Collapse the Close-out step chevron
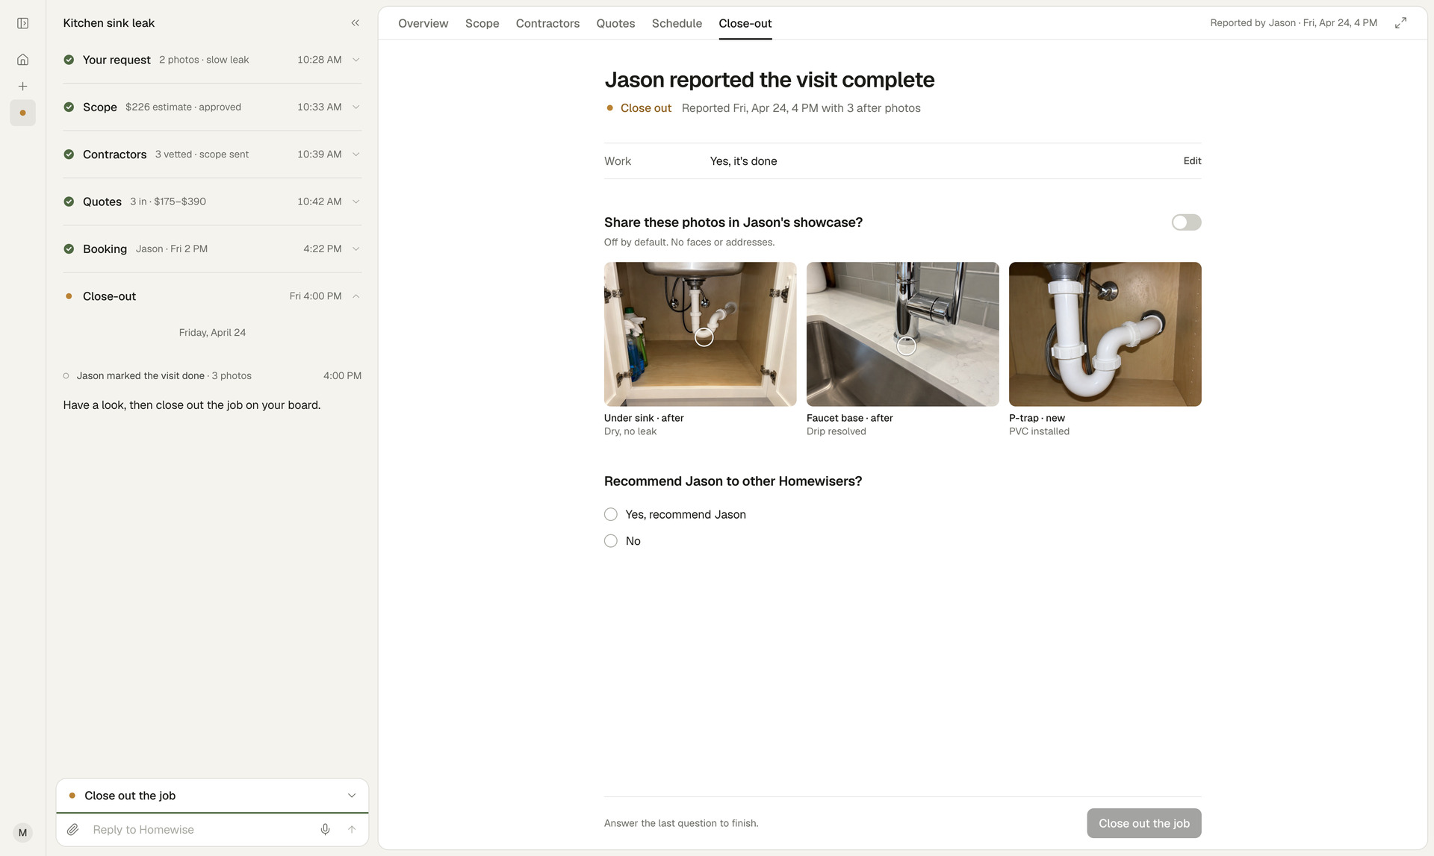 click(356, 296)
